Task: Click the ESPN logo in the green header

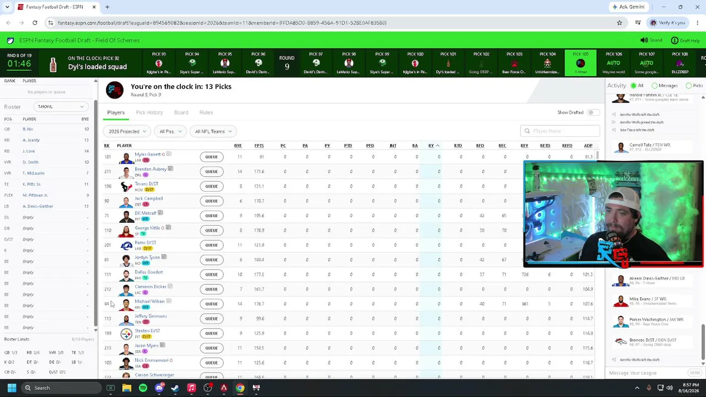Action: point(10,40)
